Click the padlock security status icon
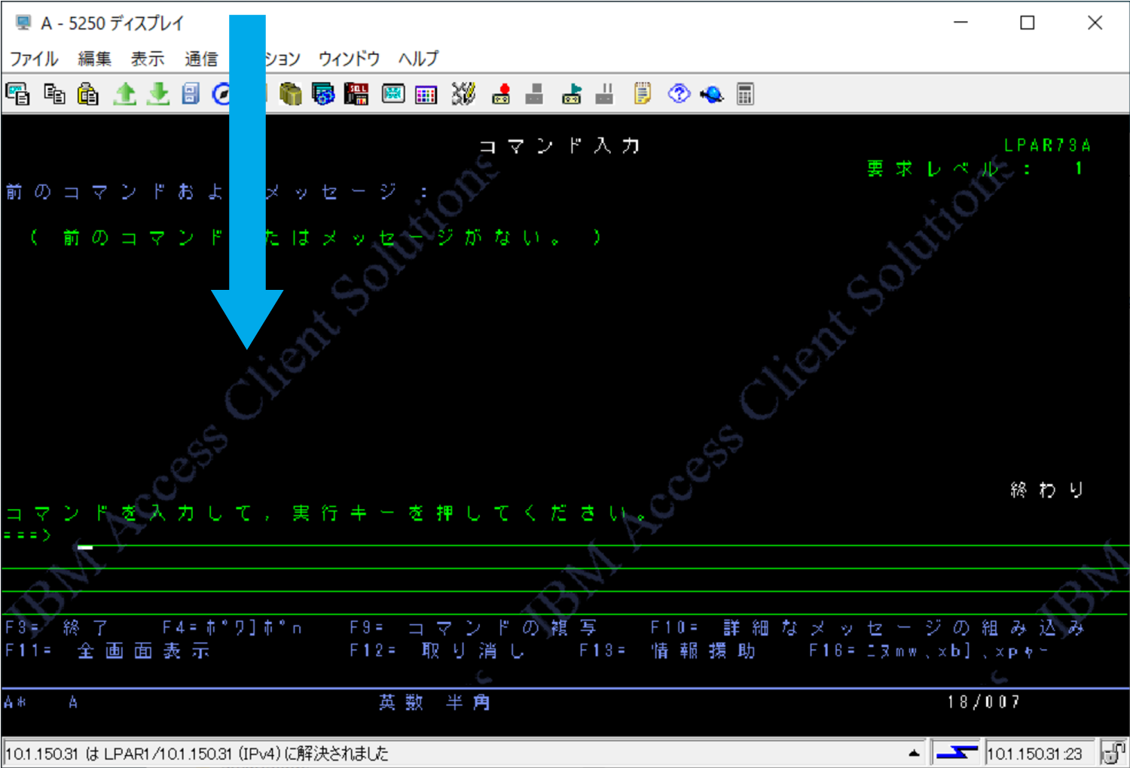 1113,752
